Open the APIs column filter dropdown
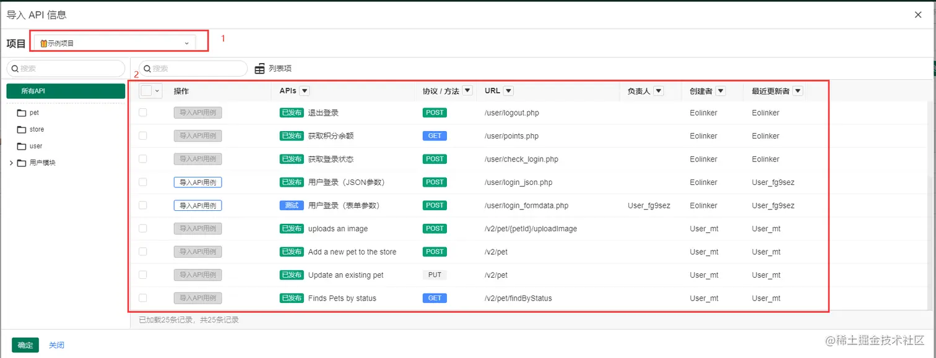936x358 pixels. 304,90
